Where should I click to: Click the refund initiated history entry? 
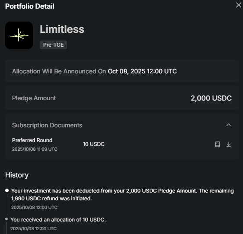(122, 195)
